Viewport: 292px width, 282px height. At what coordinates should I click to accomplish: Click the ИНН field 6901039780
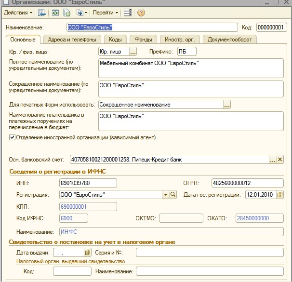click(x=88, y=183)
